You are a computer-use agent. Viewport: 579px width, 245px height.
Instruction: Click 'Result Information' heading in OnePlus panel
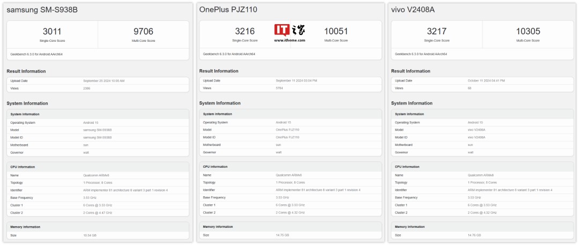click(219, 71)
